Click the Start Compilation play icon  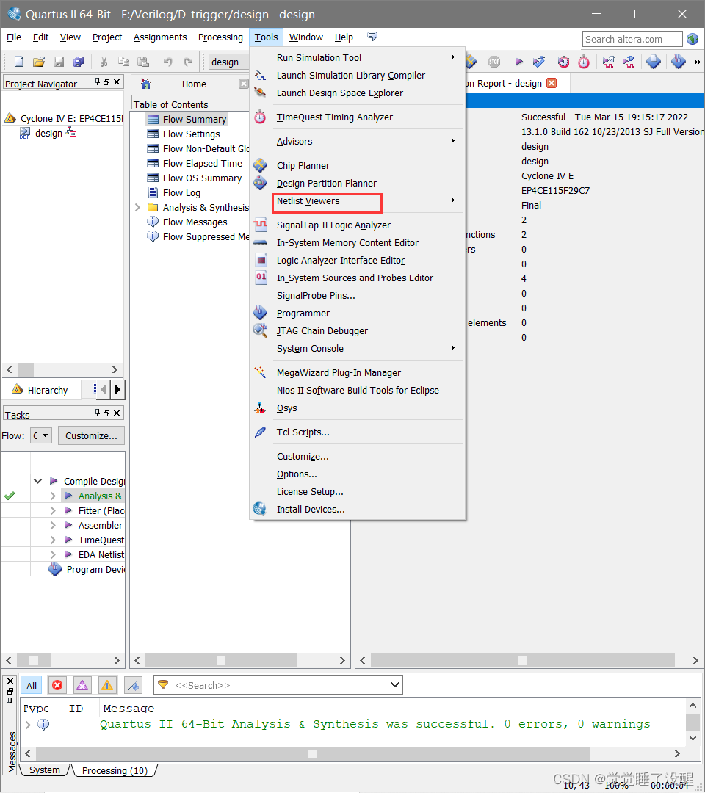[519, 62]
